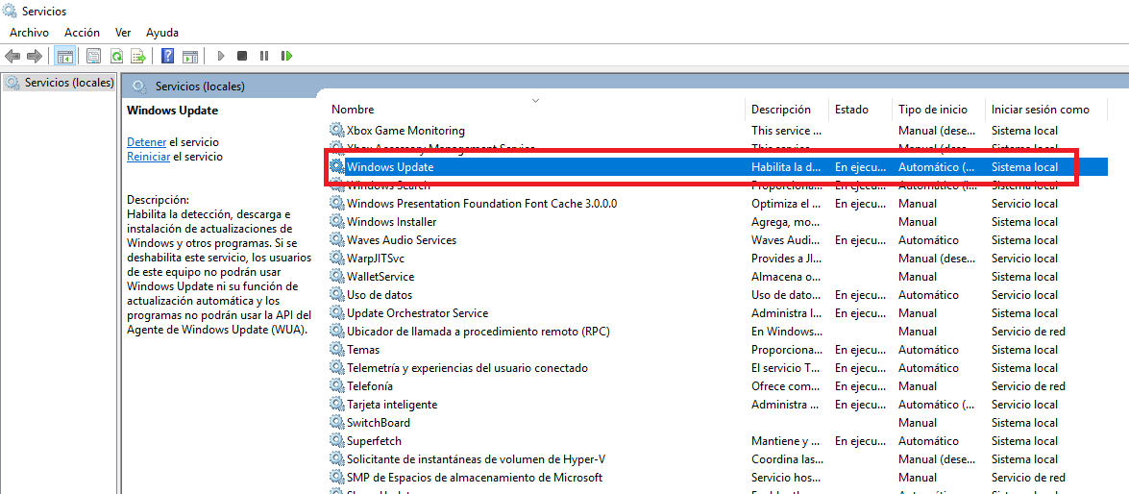
Task: Sort by the Iniciar sesión como column header
Action: 1041,110
